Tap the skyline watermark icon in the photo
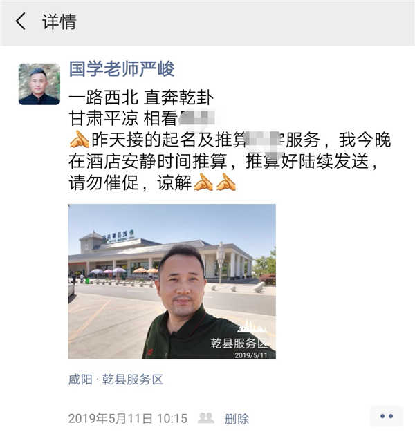 tap(252, 327)
